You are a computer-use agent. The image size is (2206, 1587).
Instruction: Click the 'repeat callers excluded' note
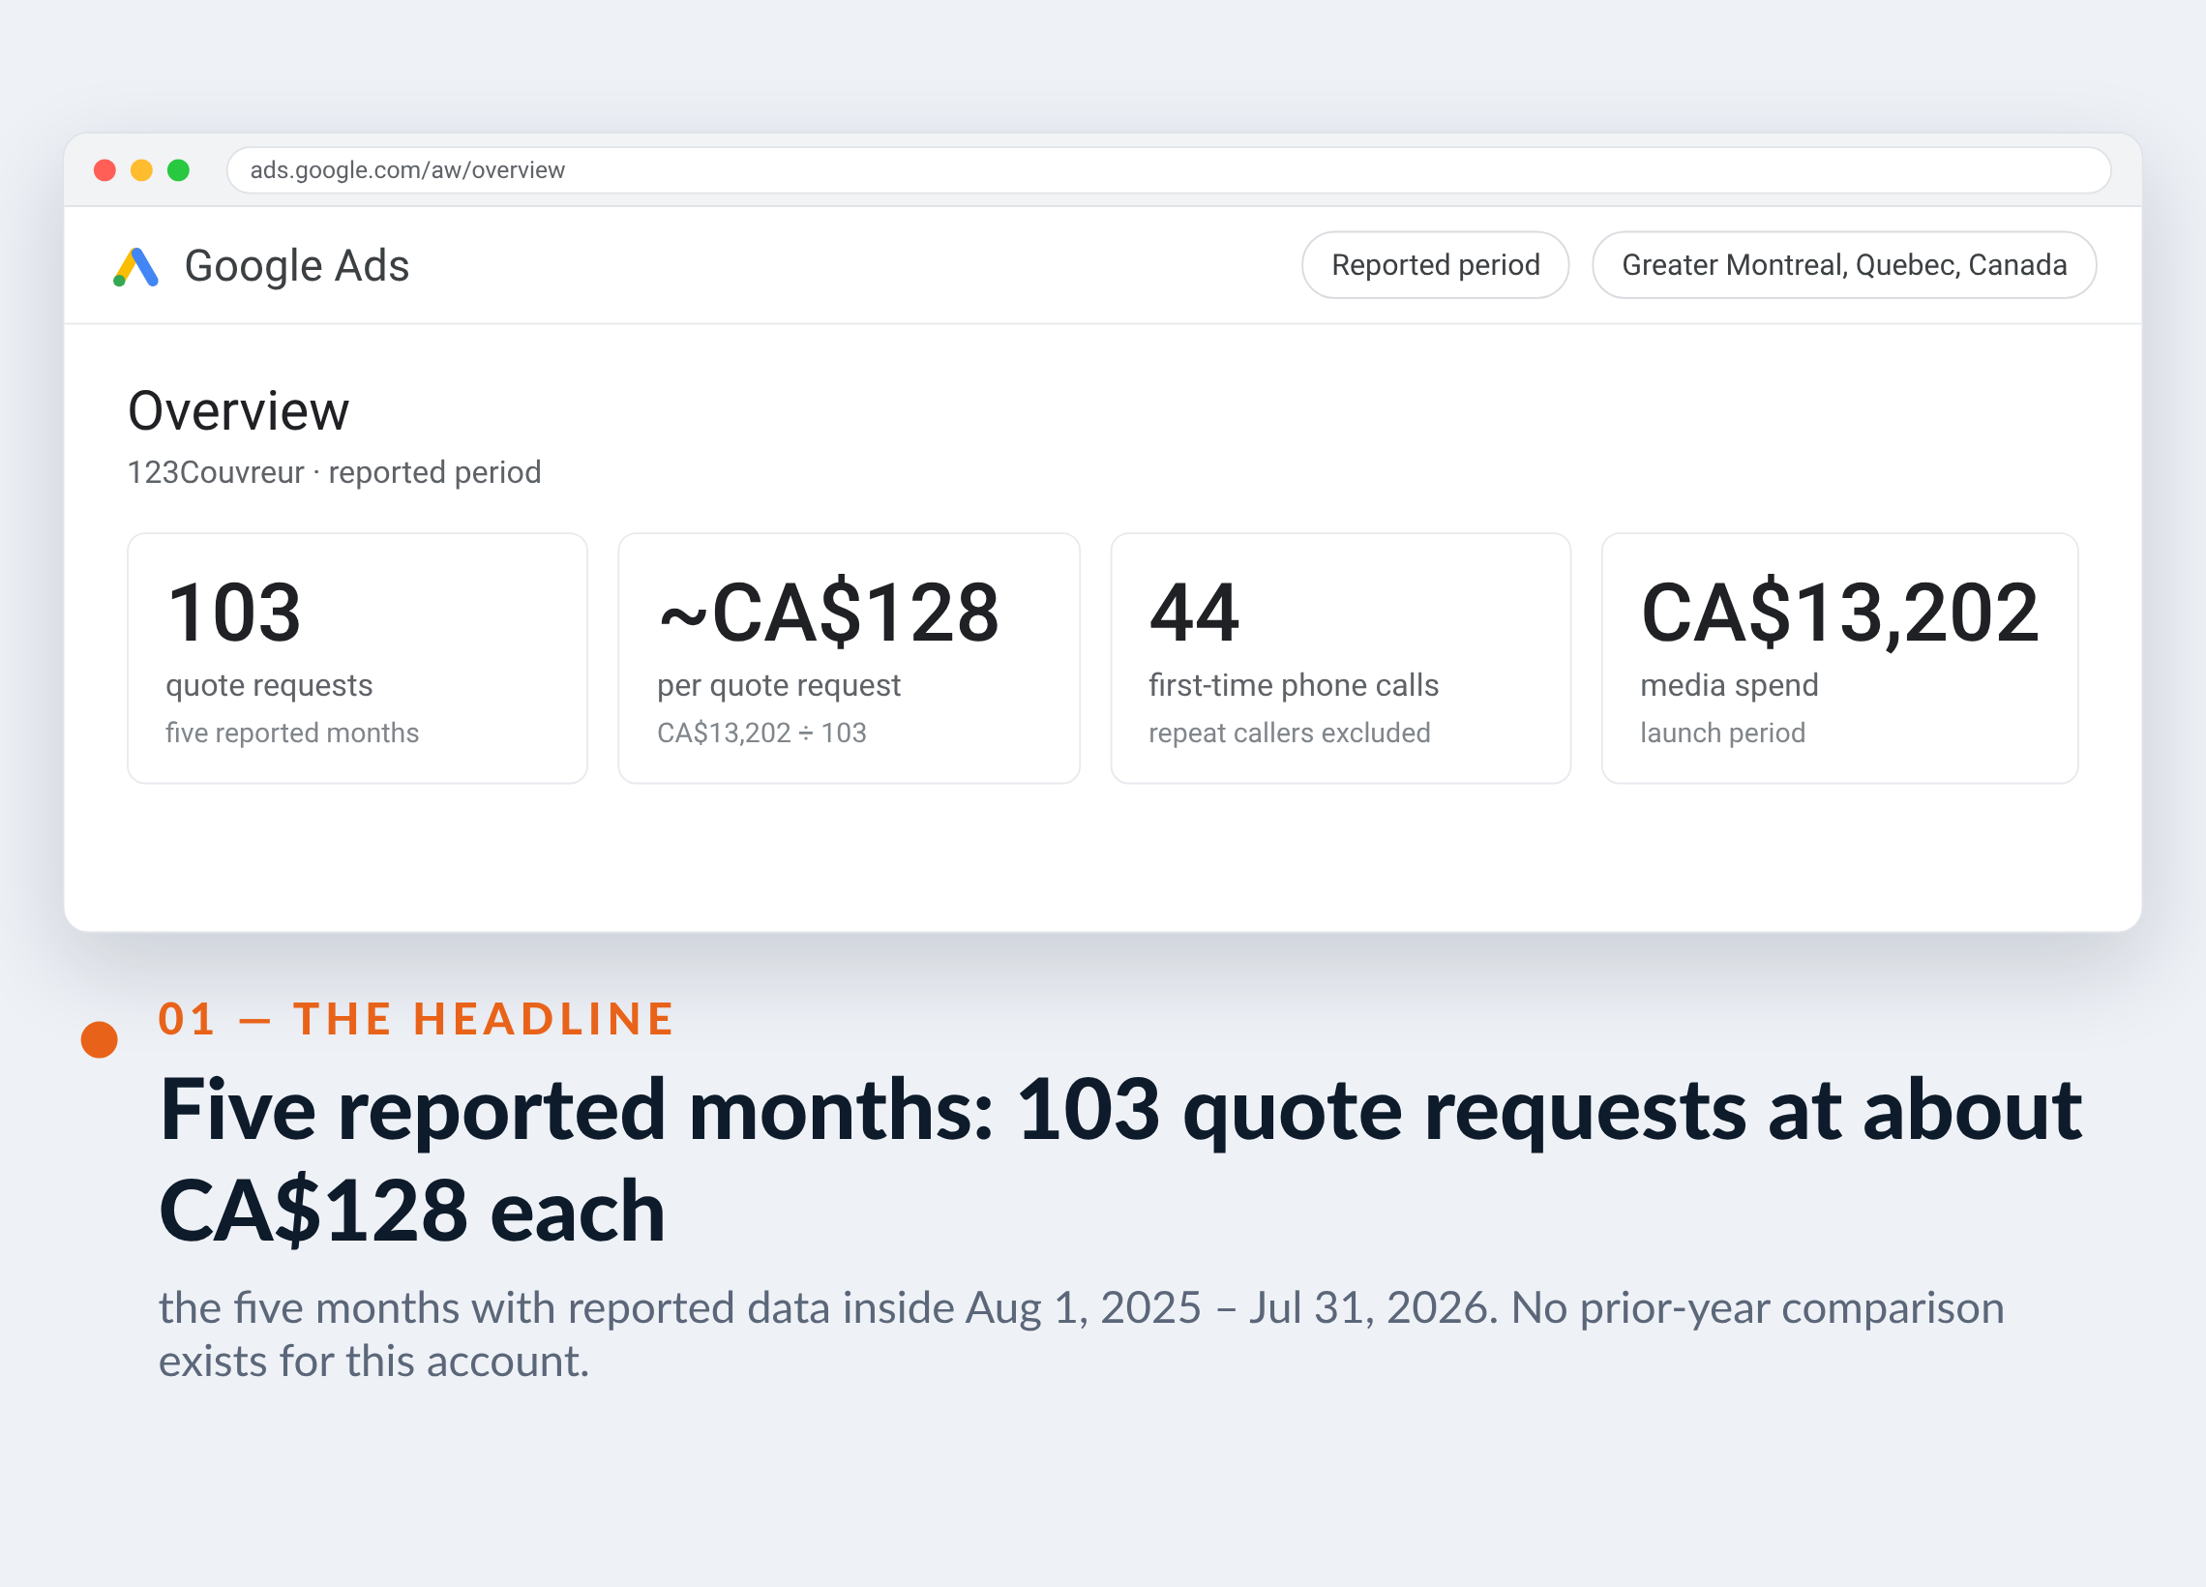[1289, 733]
